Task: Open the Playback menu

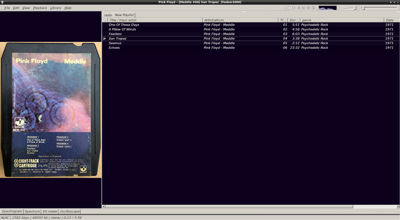Action: pyautogui.click(x=40, y=8)
